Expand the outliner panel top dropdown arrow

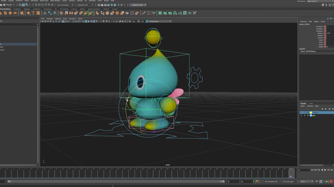[x=37, y=24]
